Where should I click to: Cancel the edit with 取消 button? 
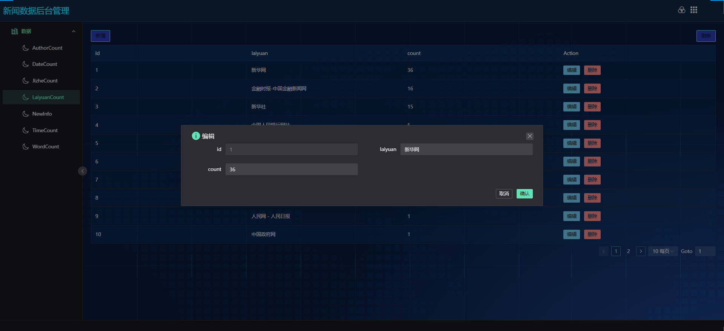[x=504, y=194]
